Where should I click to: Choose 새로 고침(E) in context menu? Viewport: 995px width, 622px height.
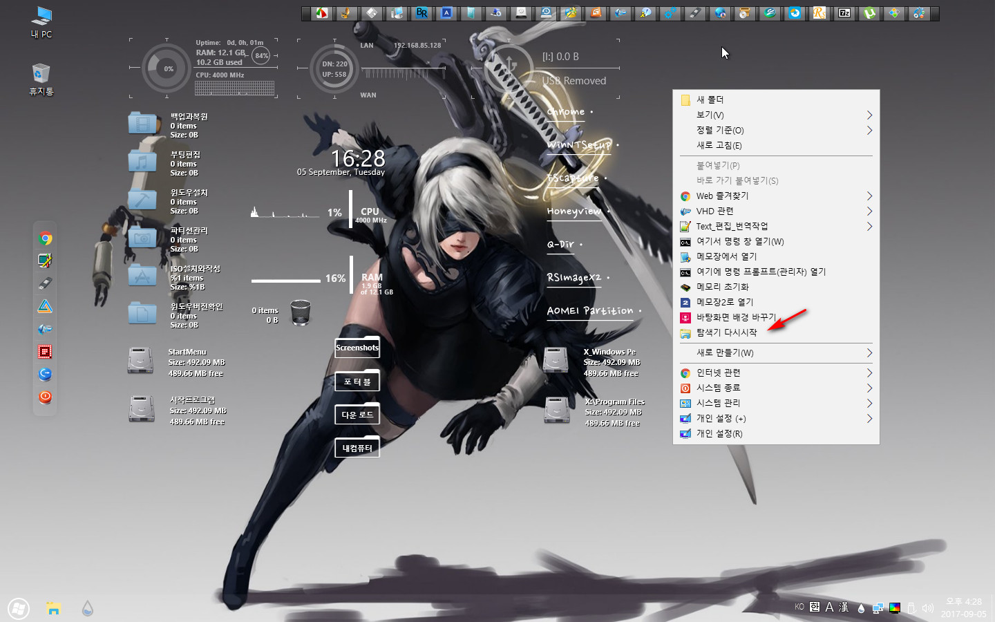(x=776, y=145)
